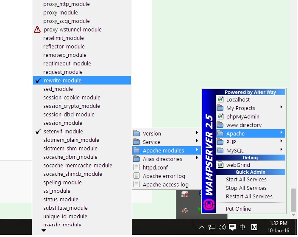Click the Apache error log document icon
Screen dimensions: 298x237
[136, 176]
